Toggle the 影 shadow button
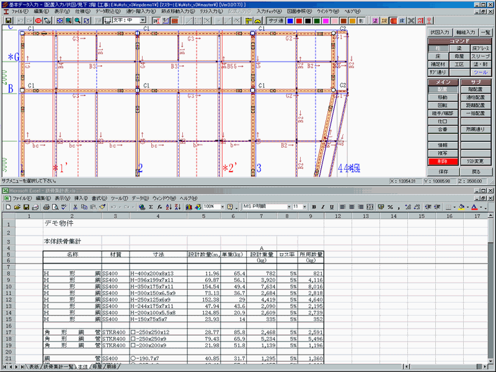This screenshot has height=372, width=496. point(361,20)
